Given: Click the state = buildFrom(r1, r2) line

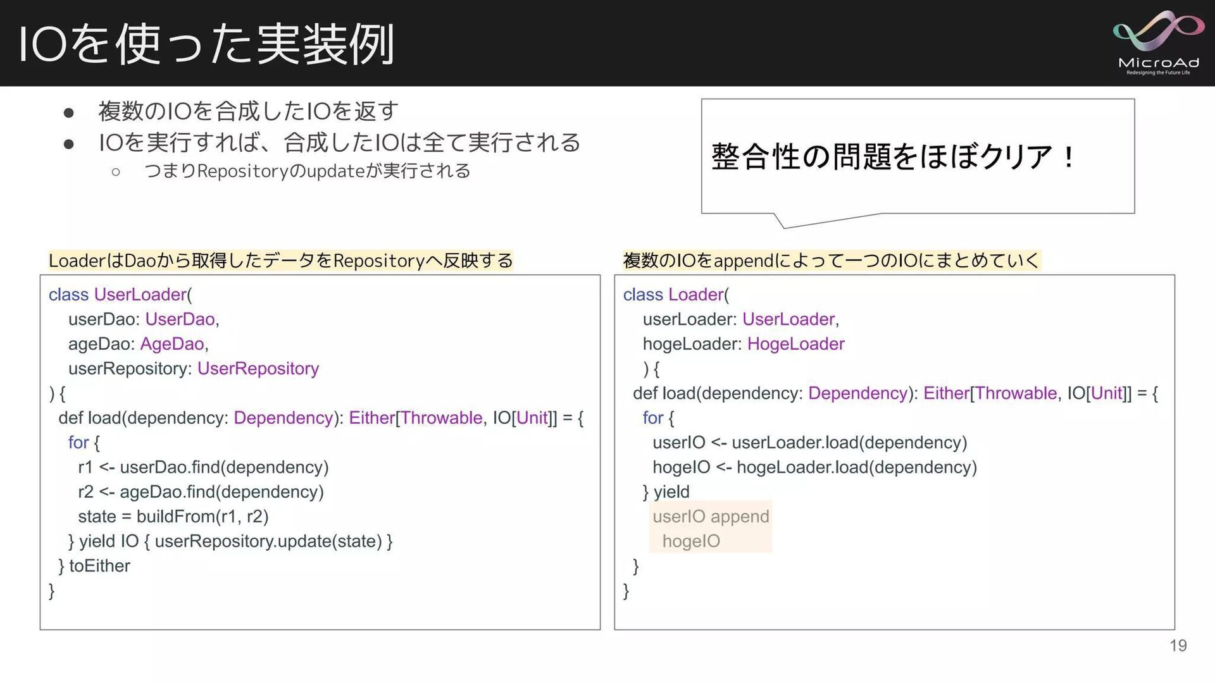Looking at the screenshot, I should 173,517.
